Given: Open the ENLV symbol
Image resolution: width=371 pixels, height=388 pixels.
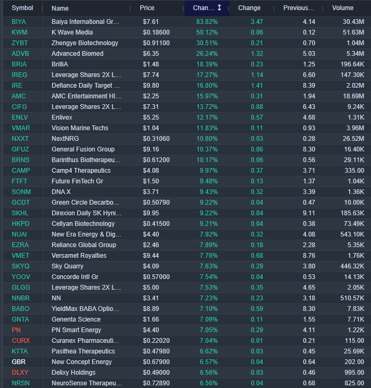Looking at the screenshot, I should [x=20, y=117].
